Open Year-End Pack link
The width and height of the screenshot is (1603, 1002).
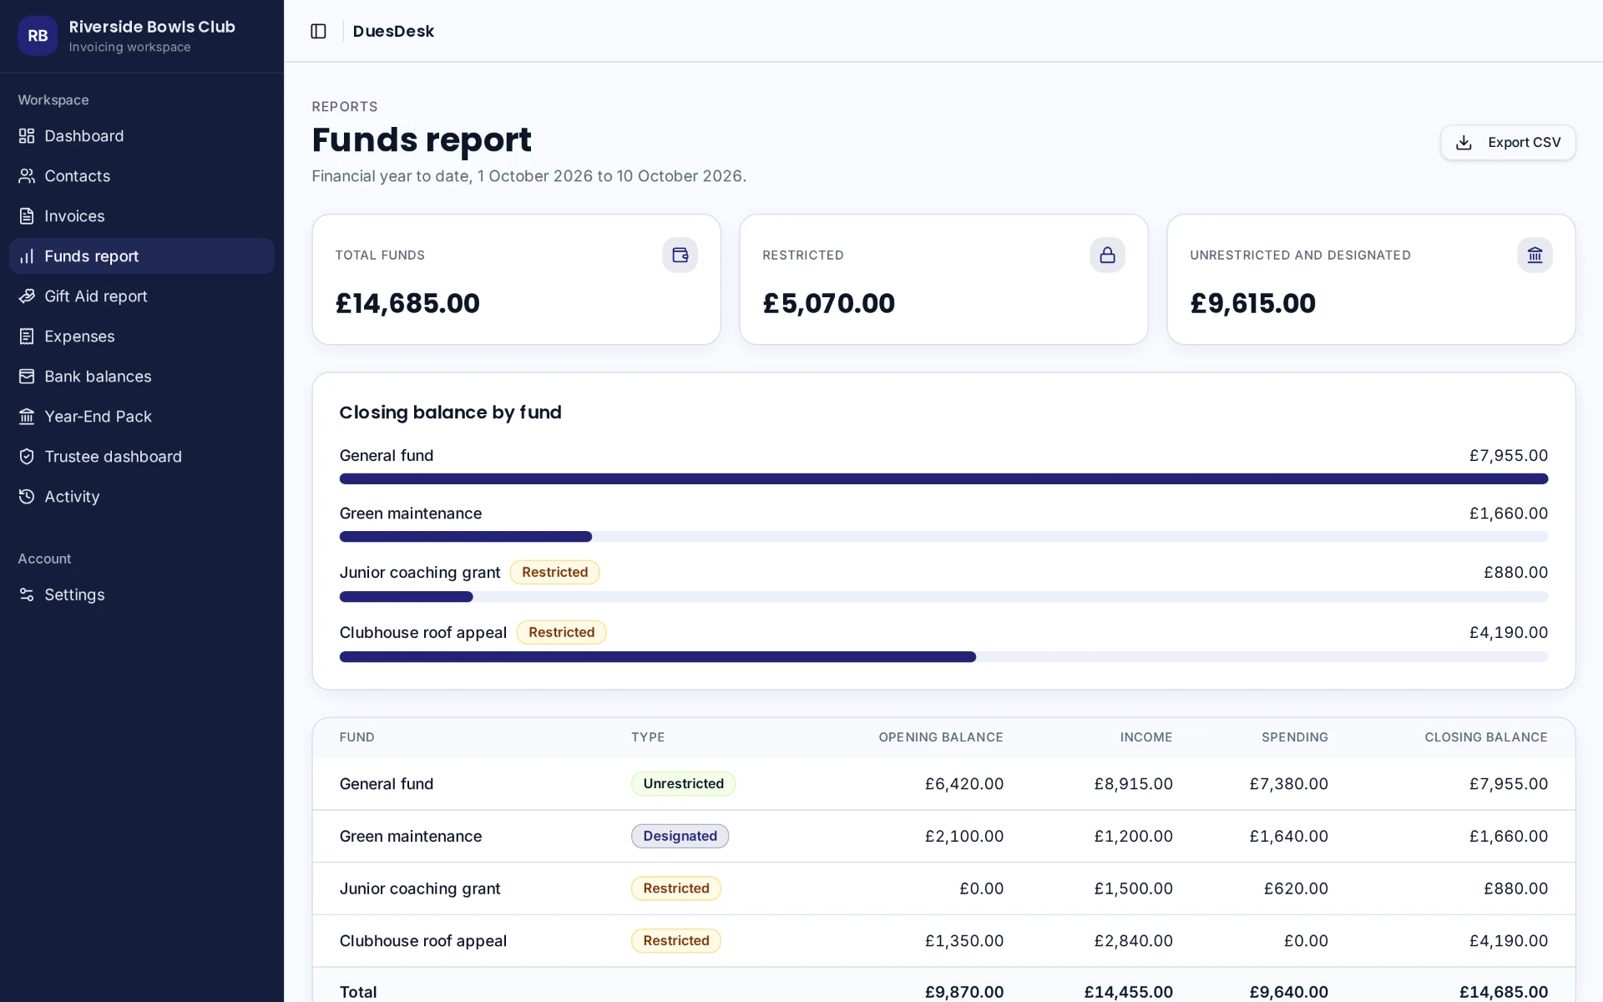[142, 417]
